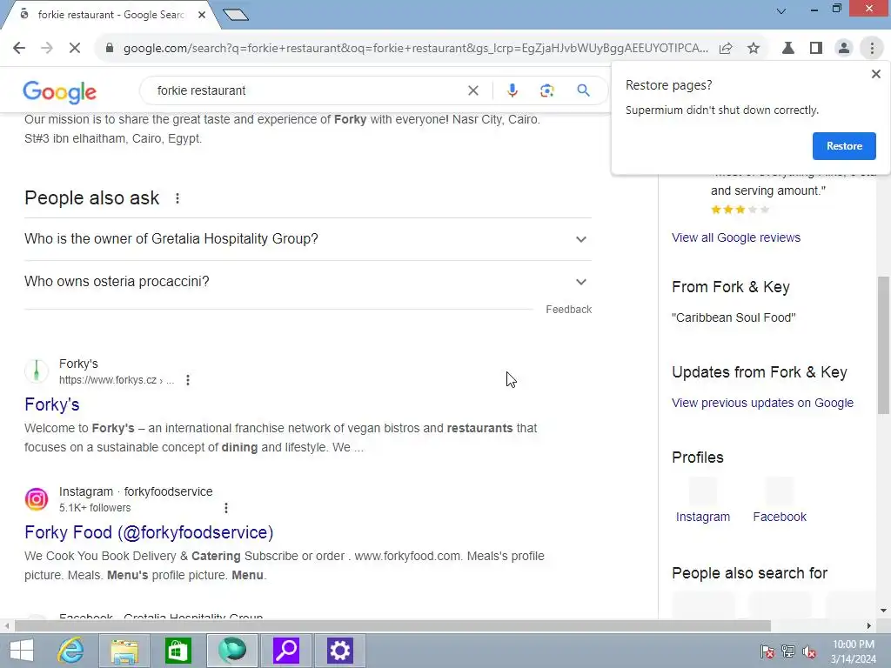The height and width of the screenshot is (668, 891).
Task: Click the scroll down arrow
Action: tap(883, 611)
